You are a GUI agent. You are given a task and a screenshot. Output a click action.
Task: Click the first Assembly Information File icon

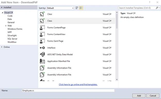[x=42, y=68]
